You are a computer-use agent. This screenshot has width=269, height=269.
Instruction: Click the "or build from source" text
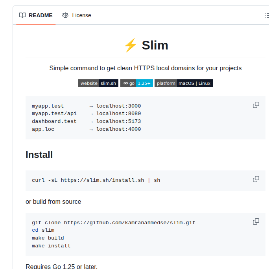pos(53,202)
